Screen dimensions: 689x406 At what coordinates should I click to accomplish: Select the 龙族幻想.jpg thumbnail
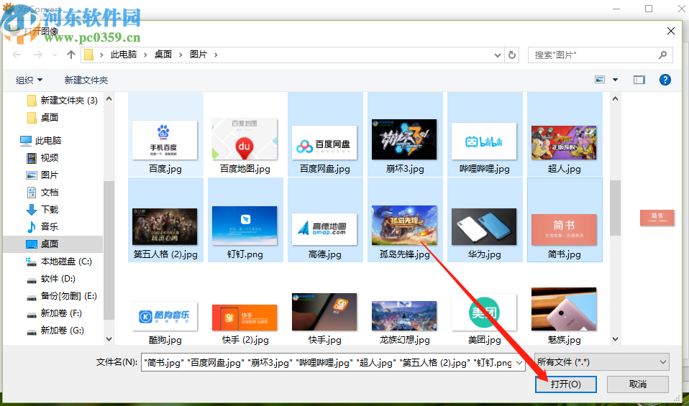coord(405,316)
